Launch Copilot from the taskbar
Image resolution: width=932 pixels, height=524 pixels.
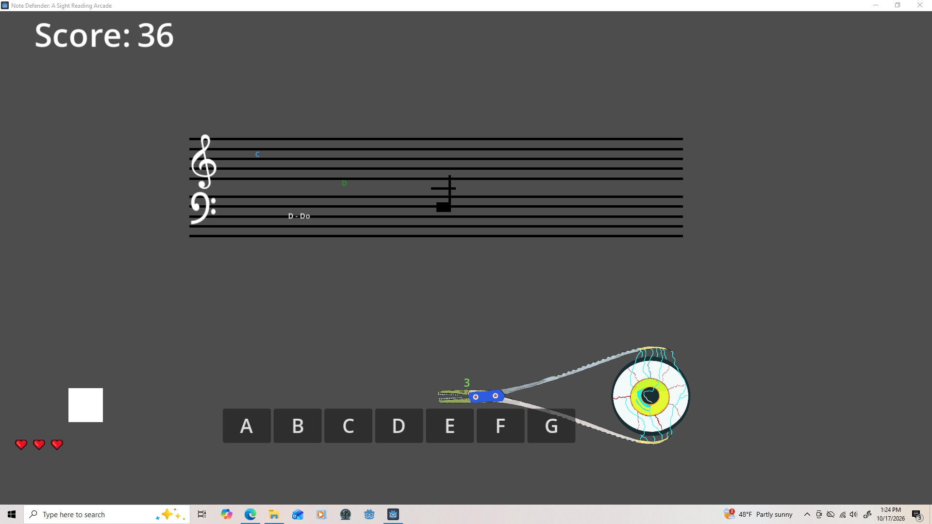227,514
